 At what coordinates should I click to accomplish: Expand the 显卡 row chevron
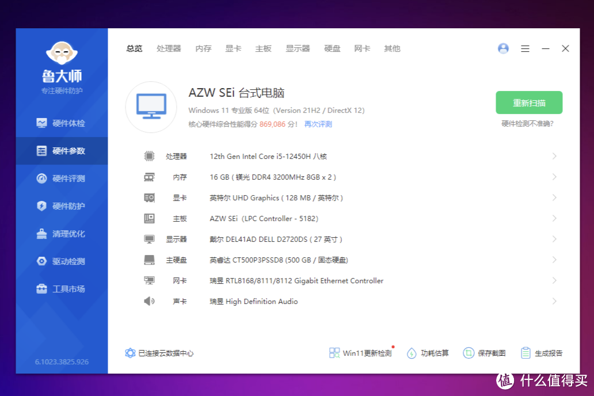pyautogui.click(x=554, y=198)
